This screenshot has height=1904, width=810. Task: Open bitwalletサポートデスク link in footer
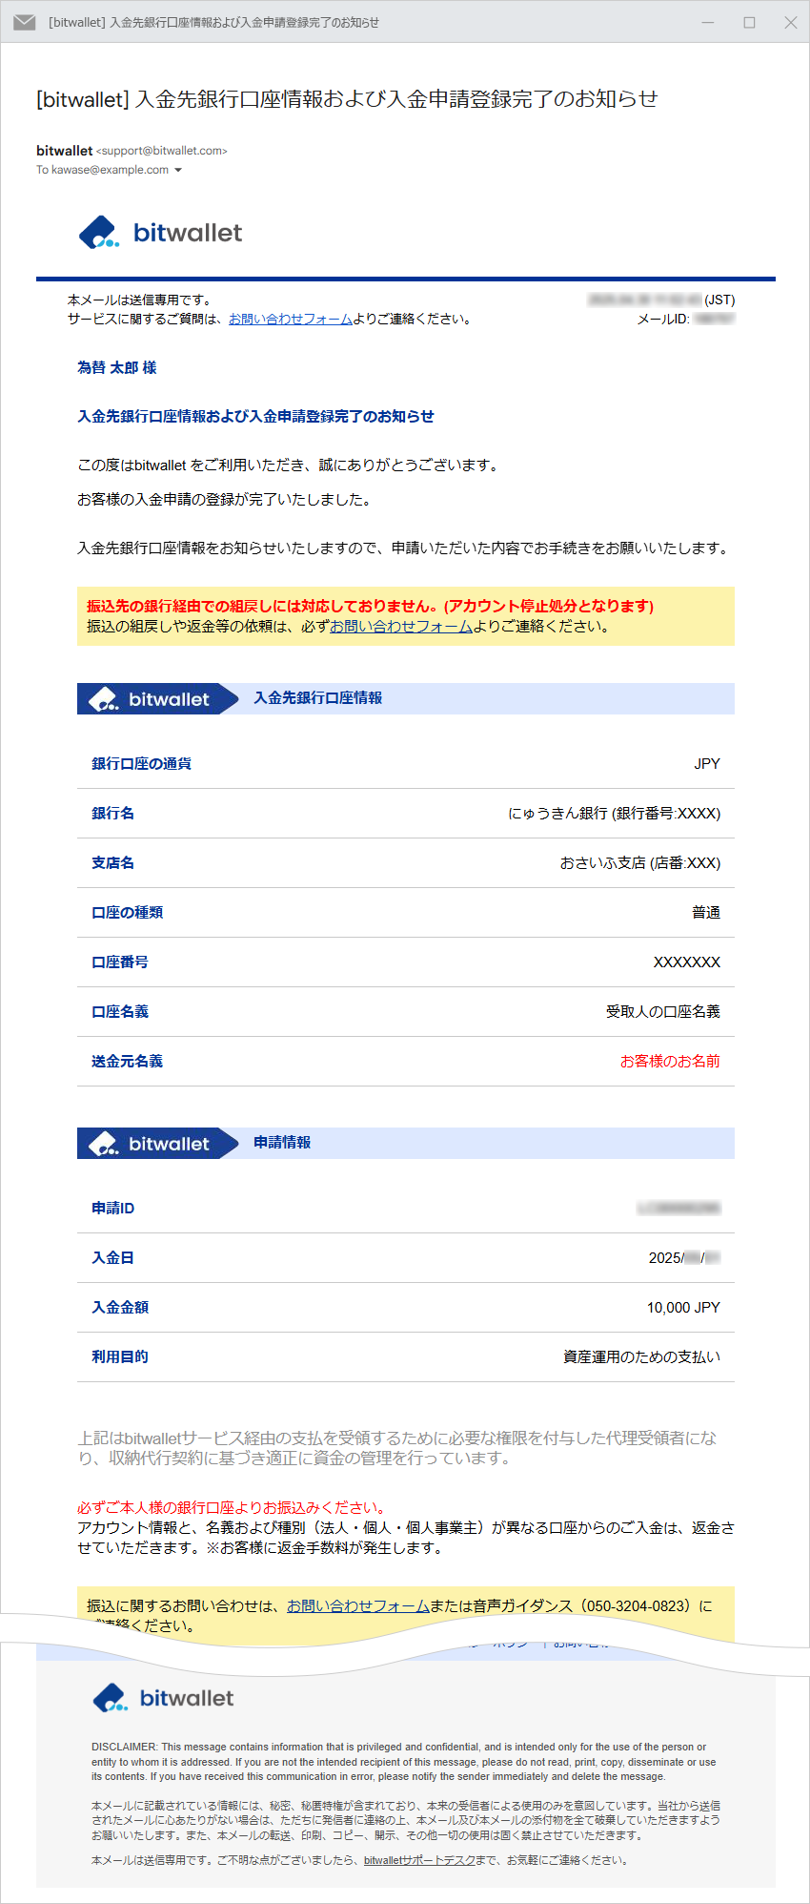tap(419, 1860)
